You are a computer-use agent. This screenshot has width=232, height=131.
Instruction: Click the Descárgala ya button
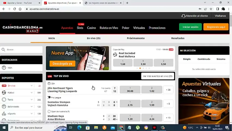click(62, 64)
